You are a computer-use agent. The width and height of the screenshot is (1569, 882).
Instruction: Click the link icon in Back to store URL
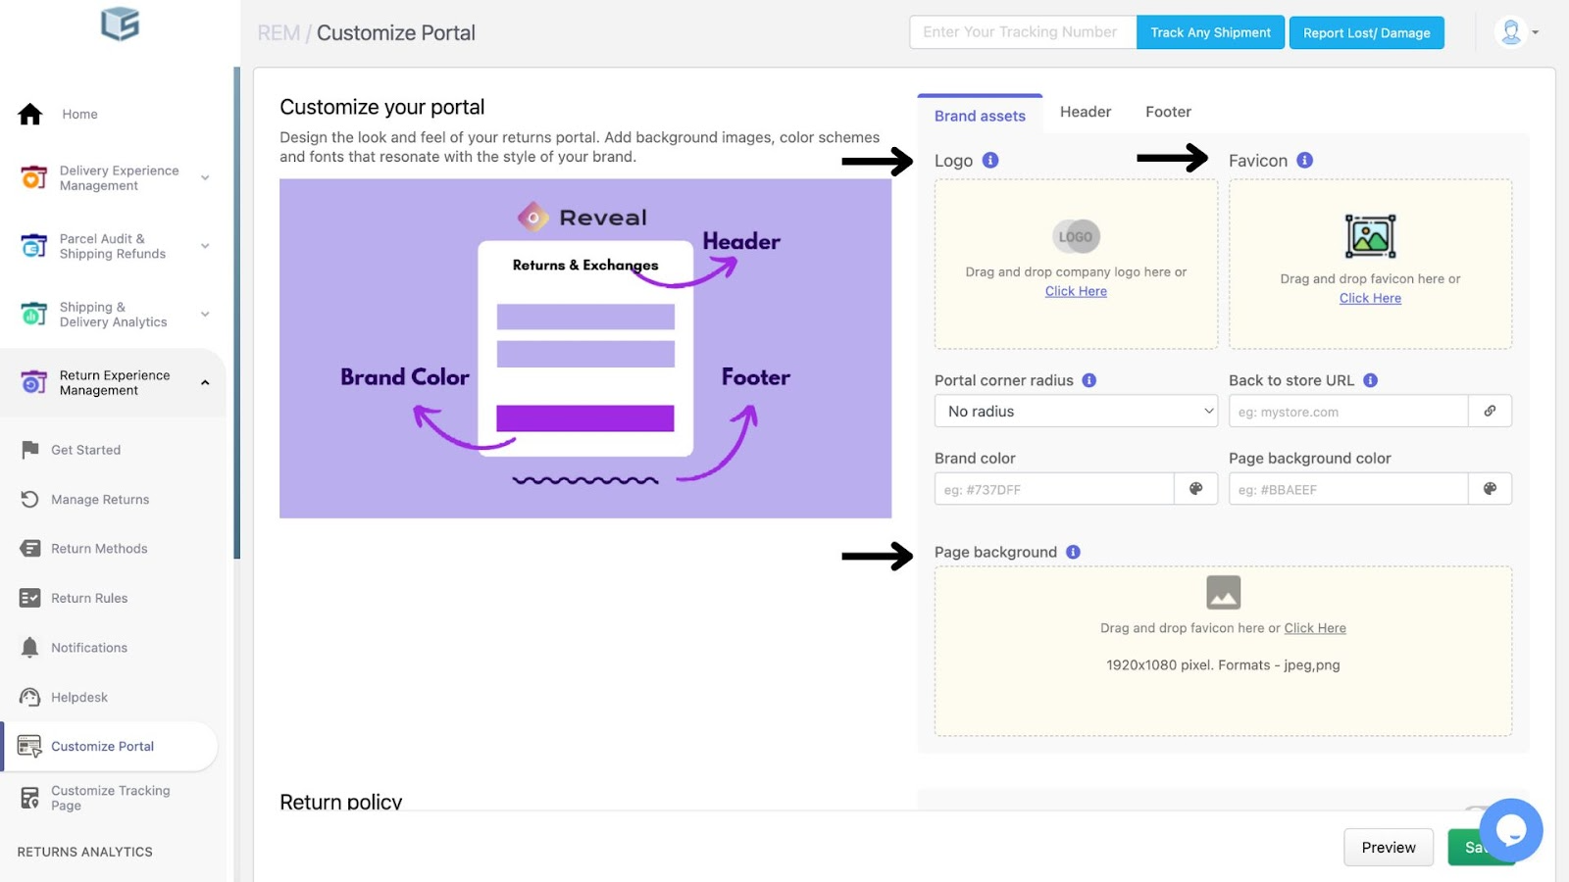click(x=1491, y=412)
